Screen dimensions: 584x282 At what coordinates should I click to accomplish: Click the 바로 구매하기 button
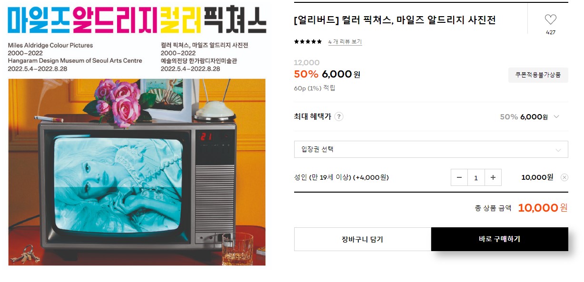[x=500, y=239]
